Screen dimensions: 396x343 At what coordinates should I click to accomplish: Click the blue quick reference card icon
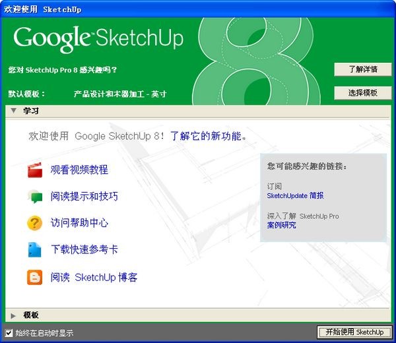point(34,250)
